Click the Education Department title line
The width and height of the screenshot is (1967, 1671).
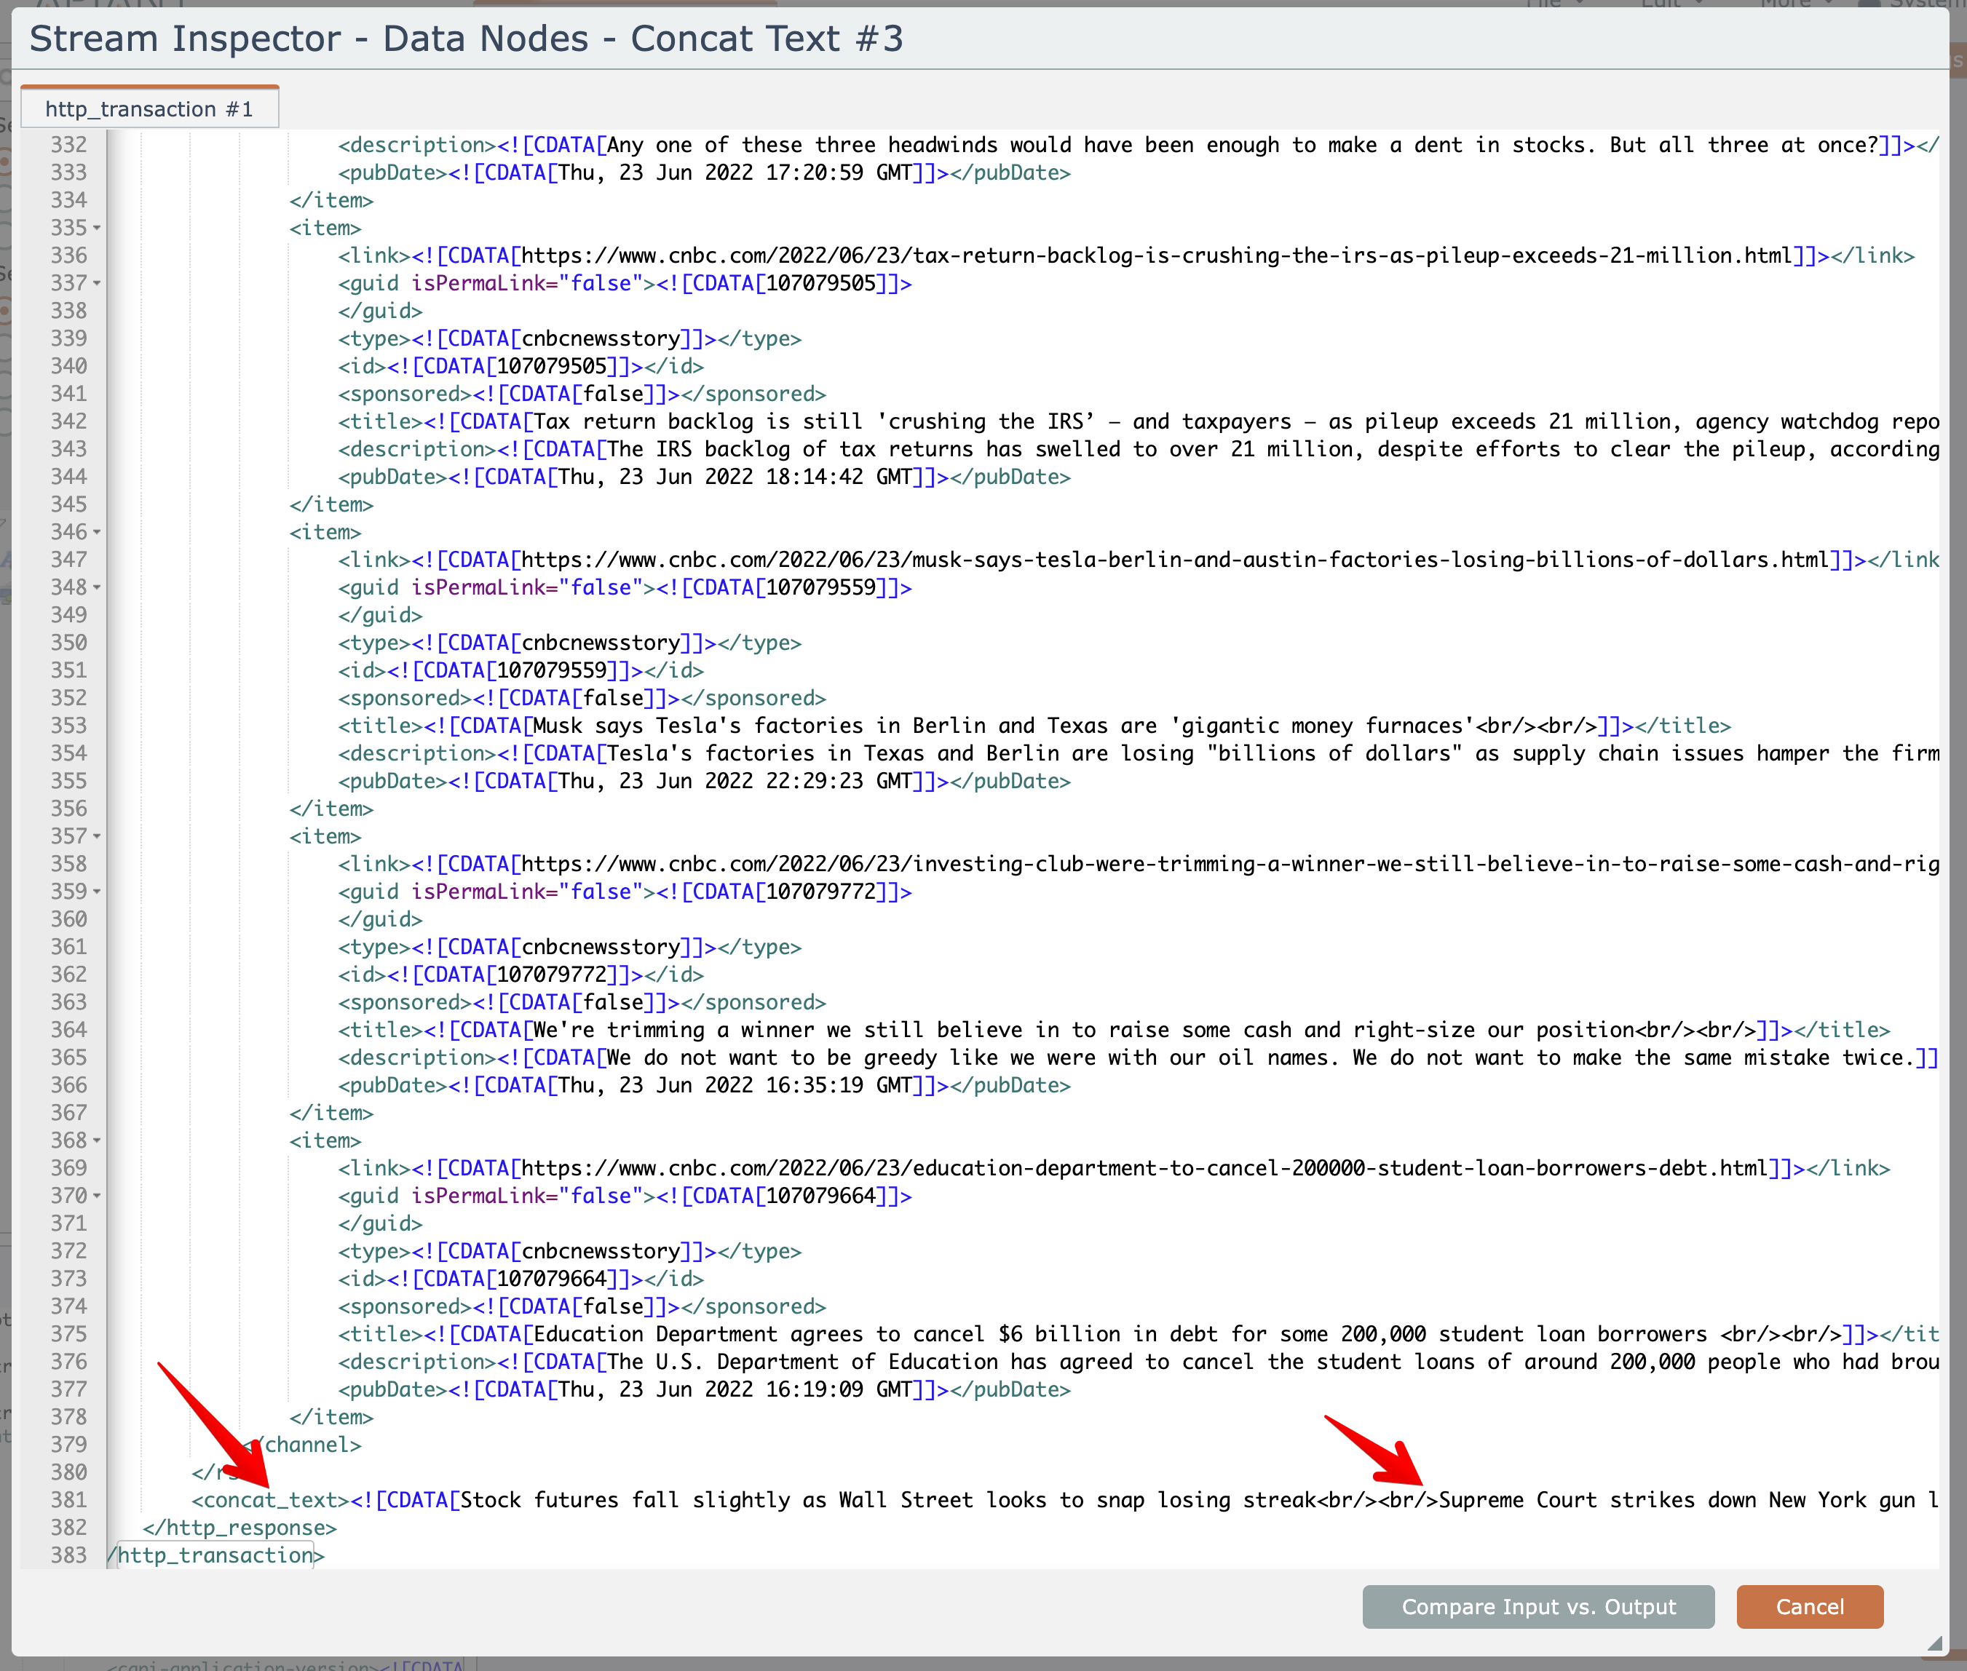(x=1042, y=1334)
